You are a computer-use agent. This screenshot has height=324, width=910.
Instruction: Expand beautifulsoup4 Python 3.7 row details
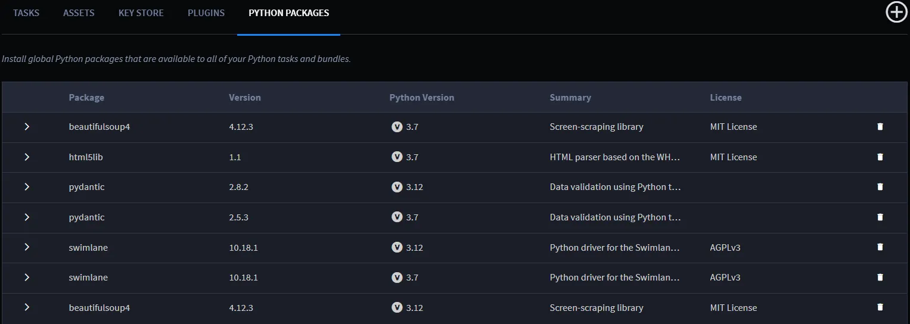pos(27,127)
